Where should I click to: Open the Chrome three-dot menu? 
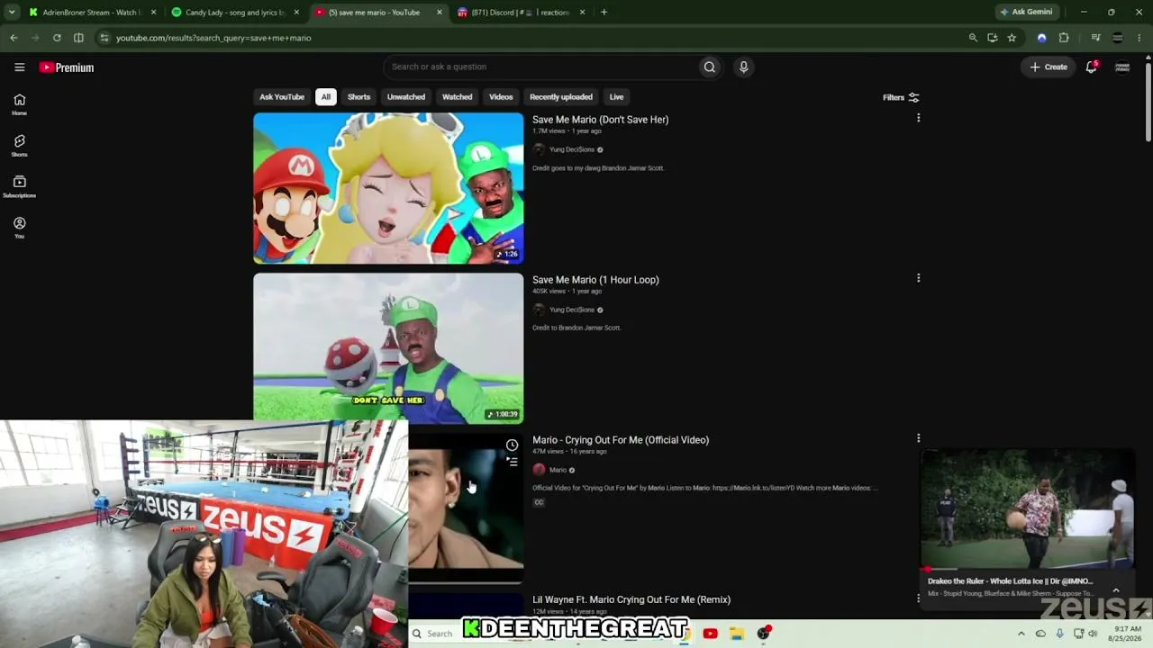[1139, 38]
